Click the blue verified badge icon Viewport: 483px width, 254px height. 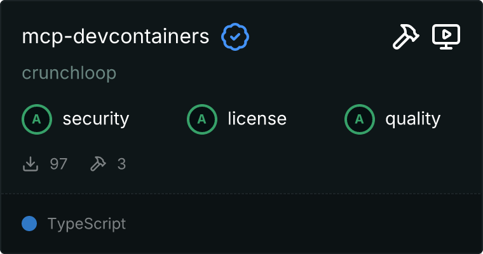tap(235, 37)
